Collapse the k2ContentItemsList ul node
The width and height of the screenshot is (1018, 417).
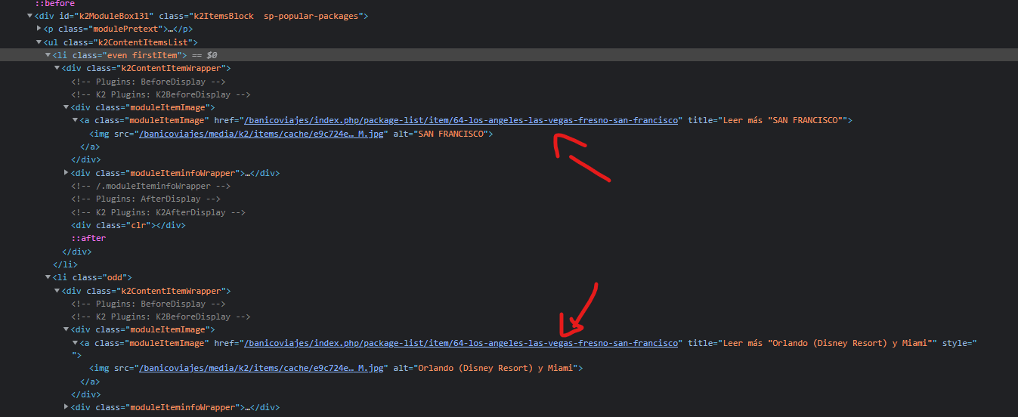(x=39, y=42)
